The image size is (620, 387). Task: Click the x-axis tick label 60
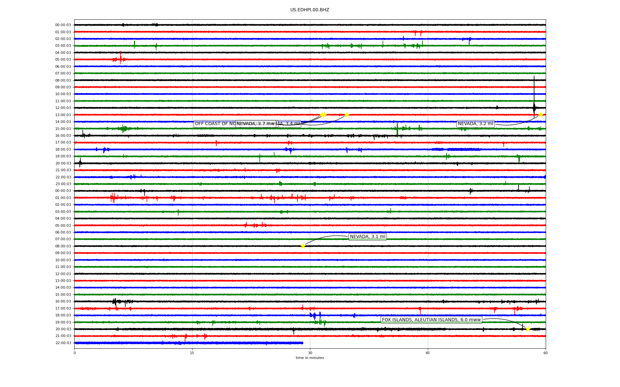(x=545, y=353)
